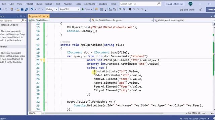Select the Bootstrap Snippets toolbox group

click(13, 25)
